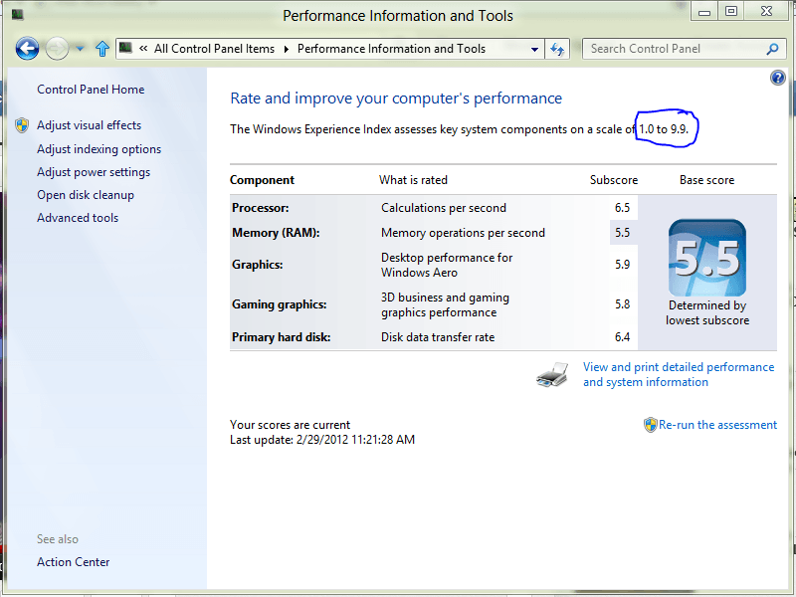Click the 5.5 base score badge
The width and height of the screenshot is (796, 597).
[x=707, y=257]
